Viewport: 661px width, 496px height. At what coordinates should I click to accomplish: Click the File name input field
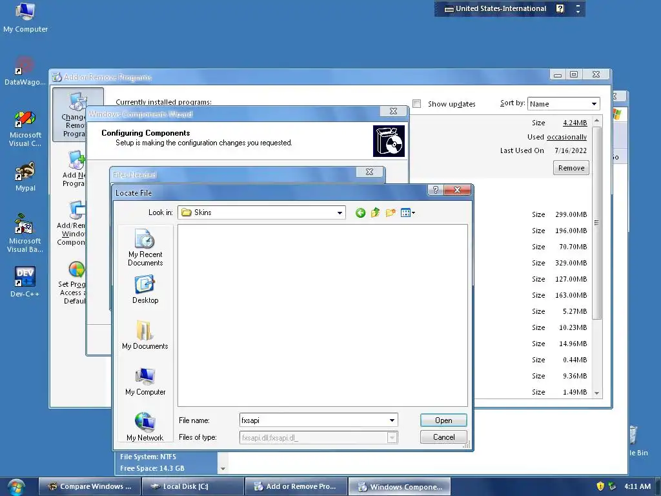coord(314,420)
